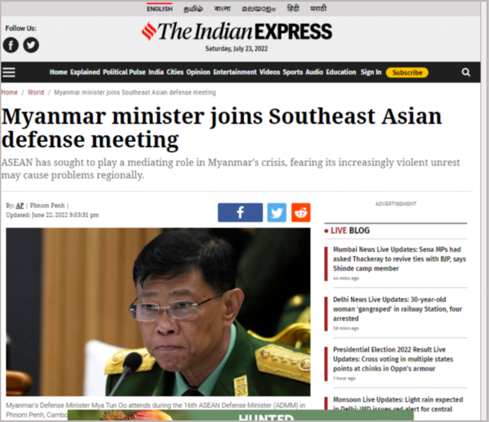Open the hamburger menu icon
489x422 pixels.
tap(9, 72)
